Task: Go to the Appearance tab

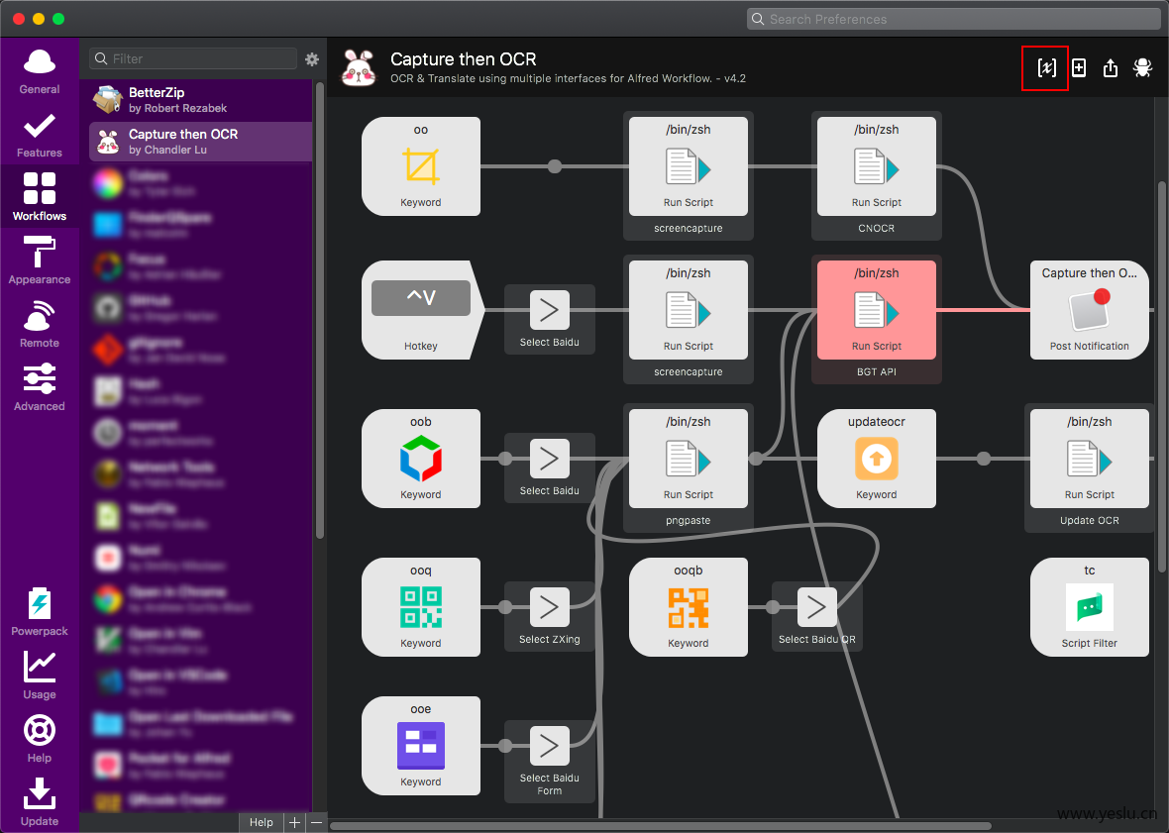Action: tap(40, 260)
